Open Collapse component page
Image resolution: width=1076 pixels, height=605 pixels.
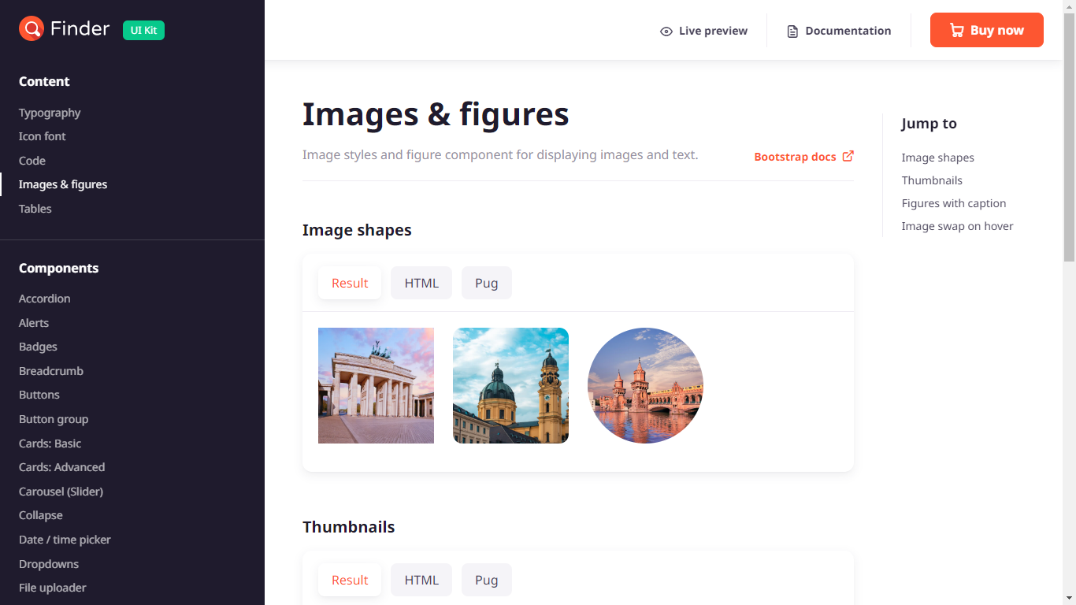pos(41,515)
